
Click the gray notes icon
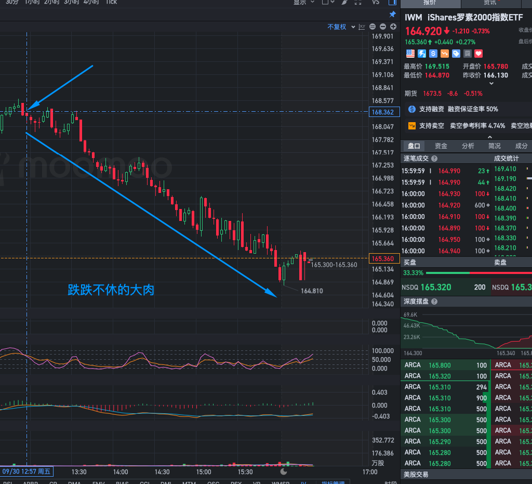point(468,54)
